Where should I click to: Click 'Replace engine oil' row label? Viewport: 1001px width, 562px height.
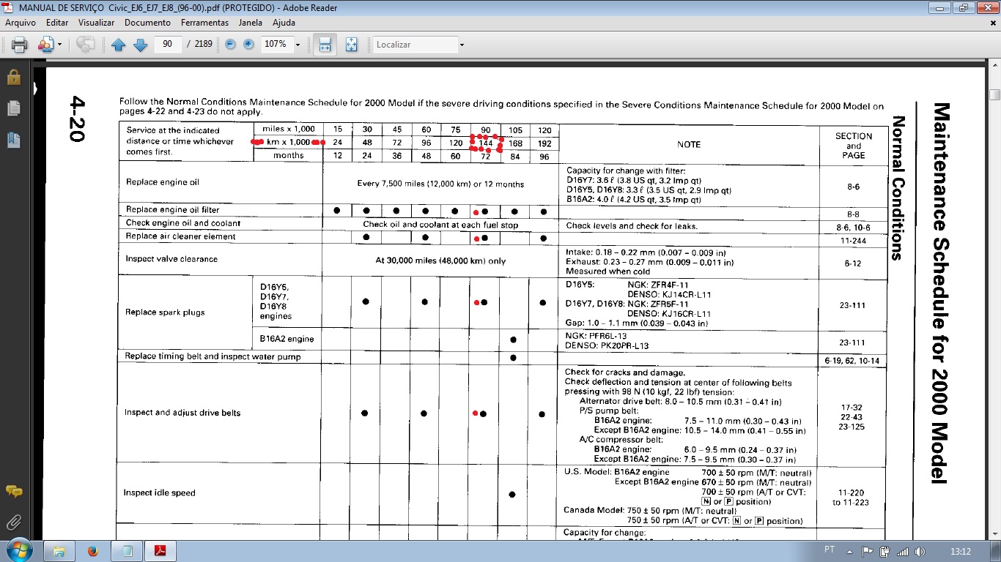(x=163, y=182)
